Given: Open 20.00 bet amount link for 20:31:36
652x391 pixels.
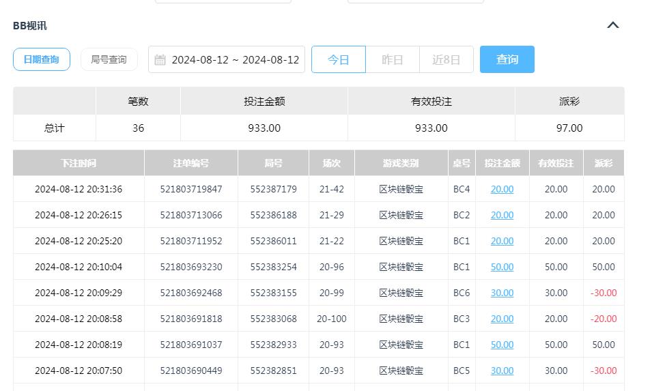Looking at the screenshot, I should click(502, 189).
